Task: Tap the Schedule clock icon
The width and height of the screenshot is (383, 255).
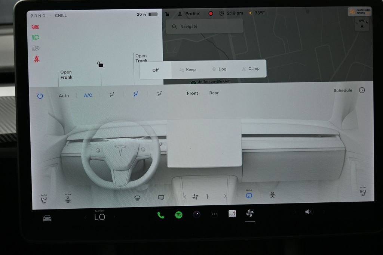Action: click(362, 90)
